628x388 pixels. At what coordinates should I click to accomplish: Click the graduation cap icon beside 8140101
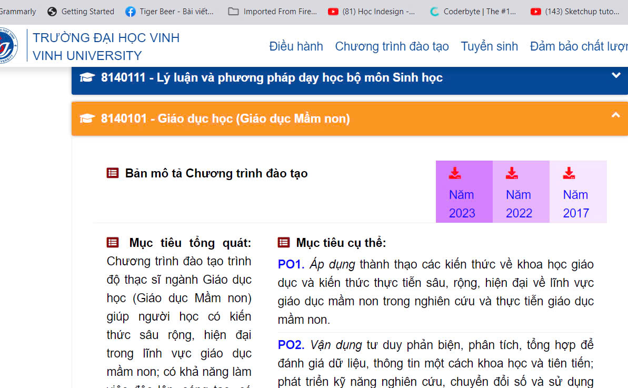[87, 118]
